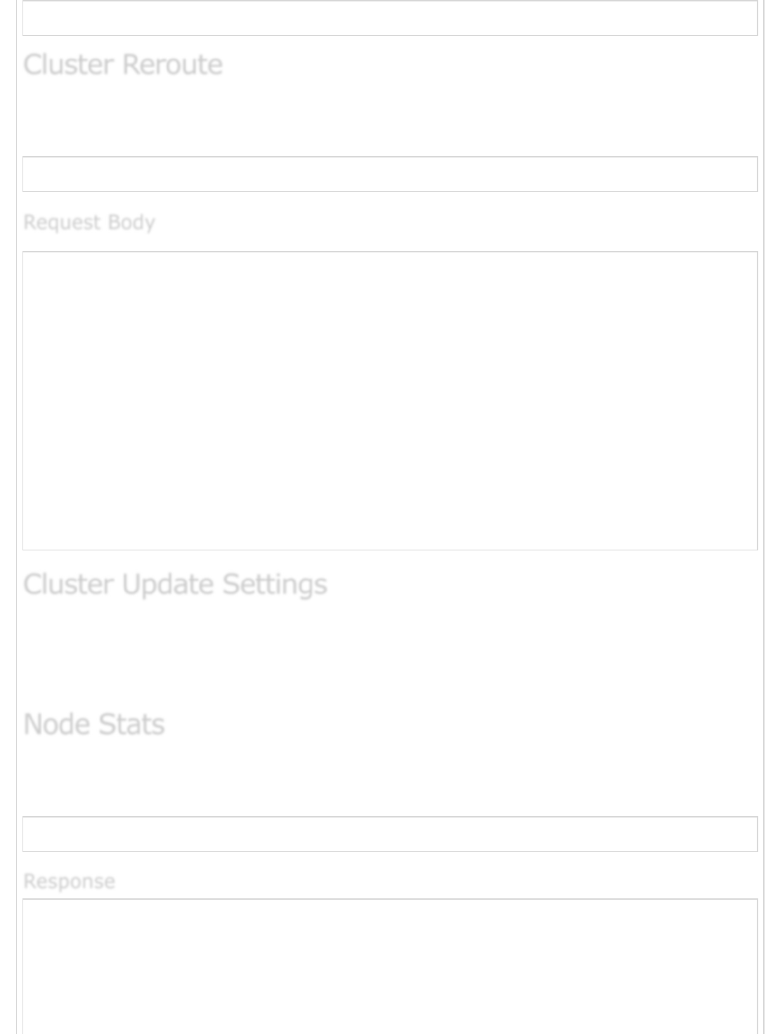Select the Node Stats heading
This screenshot has width=780, height=1034.
[94, 724]
